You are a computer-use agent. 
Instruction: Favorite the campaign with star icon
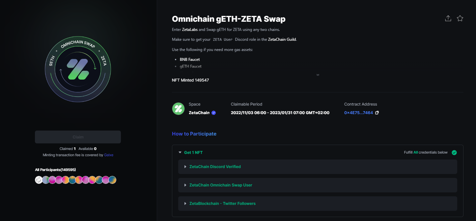tap(460, 18)
